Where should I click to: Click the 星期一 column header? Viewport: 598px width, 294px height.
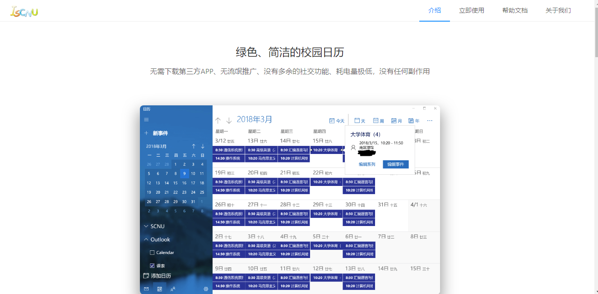222,131
